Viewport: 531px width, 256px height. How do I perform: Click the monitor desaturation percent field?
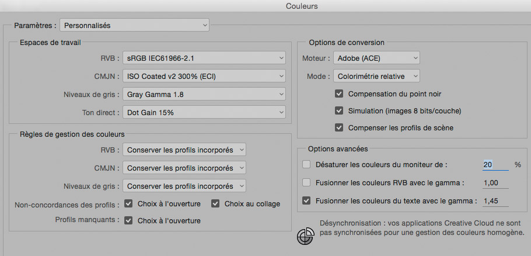495,165
